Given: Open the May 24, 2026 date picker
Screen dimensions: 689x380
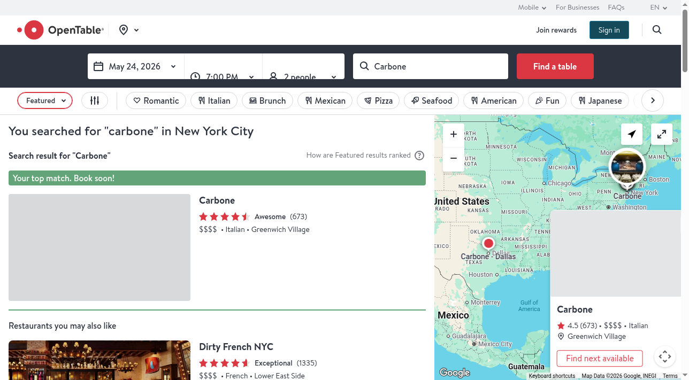Looking at the screenshot, I should coord(136,66).
